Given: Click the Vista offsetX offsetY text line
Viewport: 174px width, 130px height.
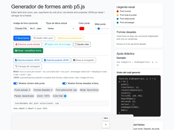Looking at the screenshot, I should click(30, 108).
